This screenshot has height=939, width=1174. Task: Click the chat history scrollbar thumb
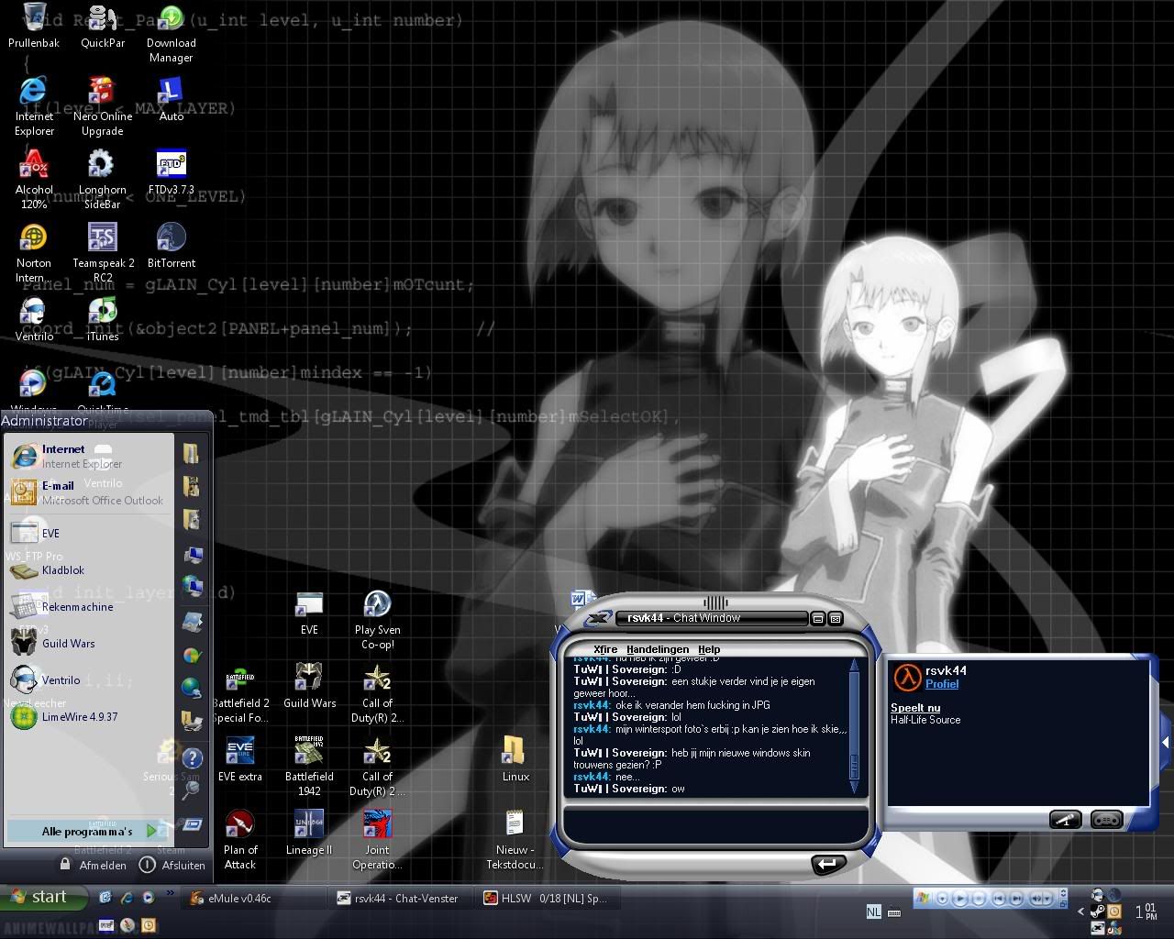coord(855,765)
